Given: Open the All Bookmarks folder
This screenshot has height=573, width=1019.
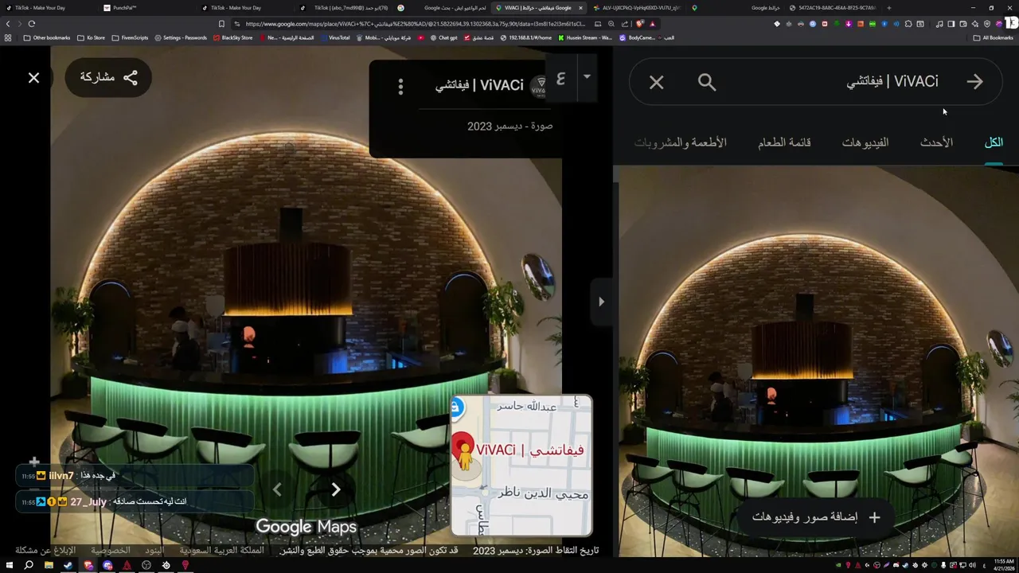Looking at the screenshot, I should (x=994, y=37).
